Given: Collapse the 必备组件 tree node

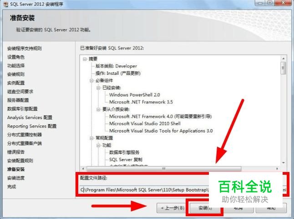Looking at the screenshot, I should 91,81.
